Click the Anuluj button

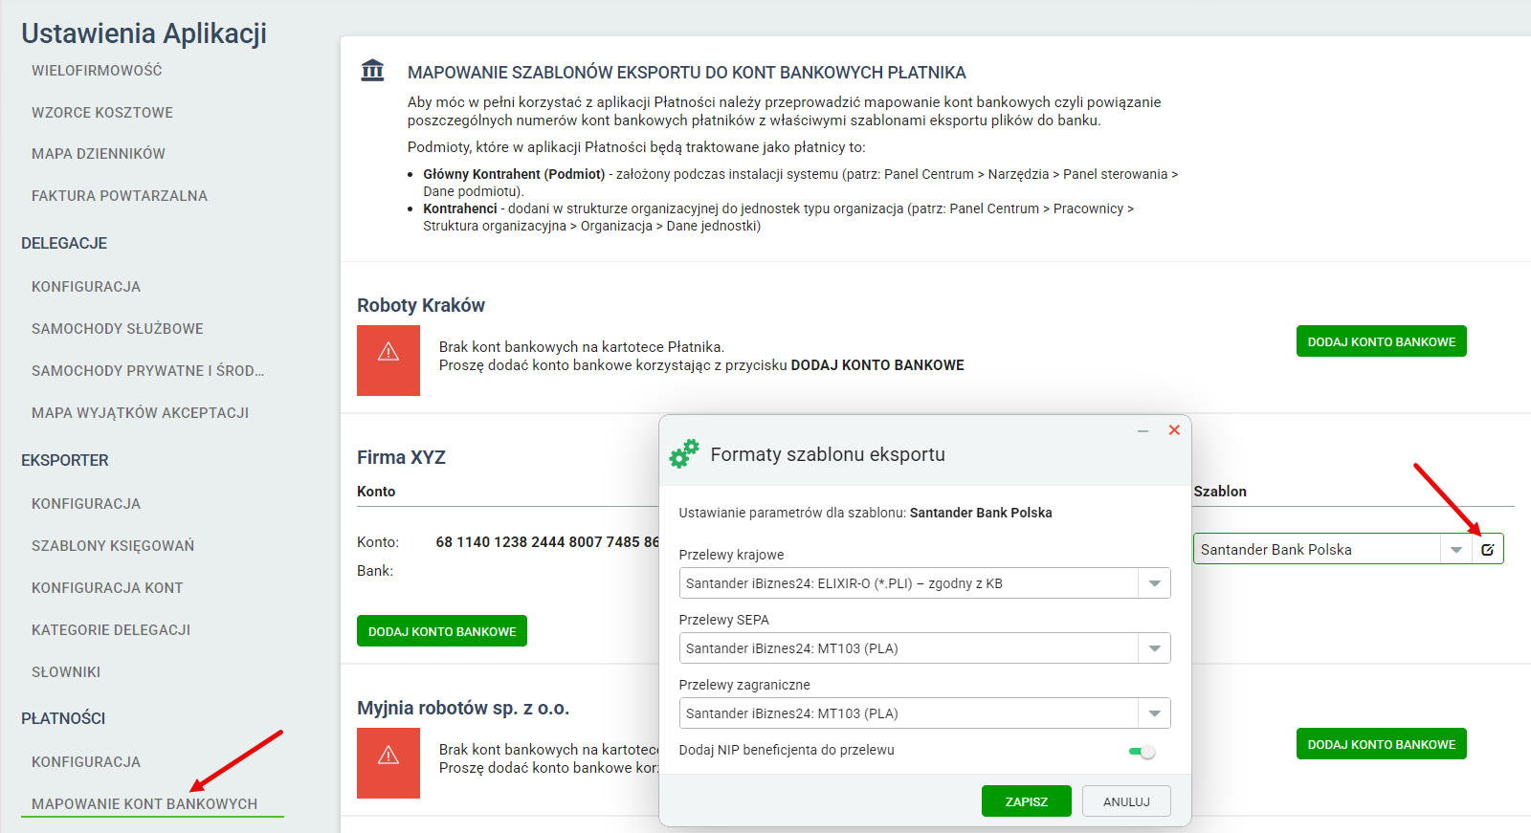[x=1126, y=801]
